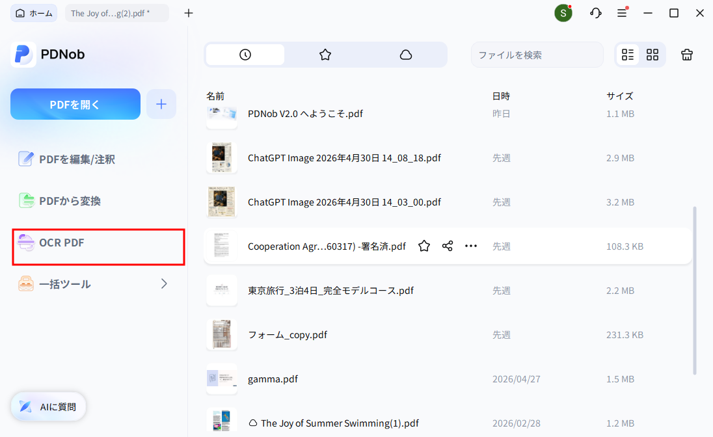Add a new tab with plus icon
Screen dimensions: 713x437
tap(188, 13)
